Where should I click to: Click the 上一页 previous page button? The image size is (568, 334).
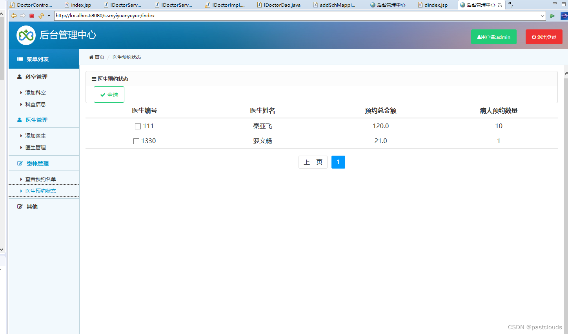pyautogui.click(x=313, y=162)
